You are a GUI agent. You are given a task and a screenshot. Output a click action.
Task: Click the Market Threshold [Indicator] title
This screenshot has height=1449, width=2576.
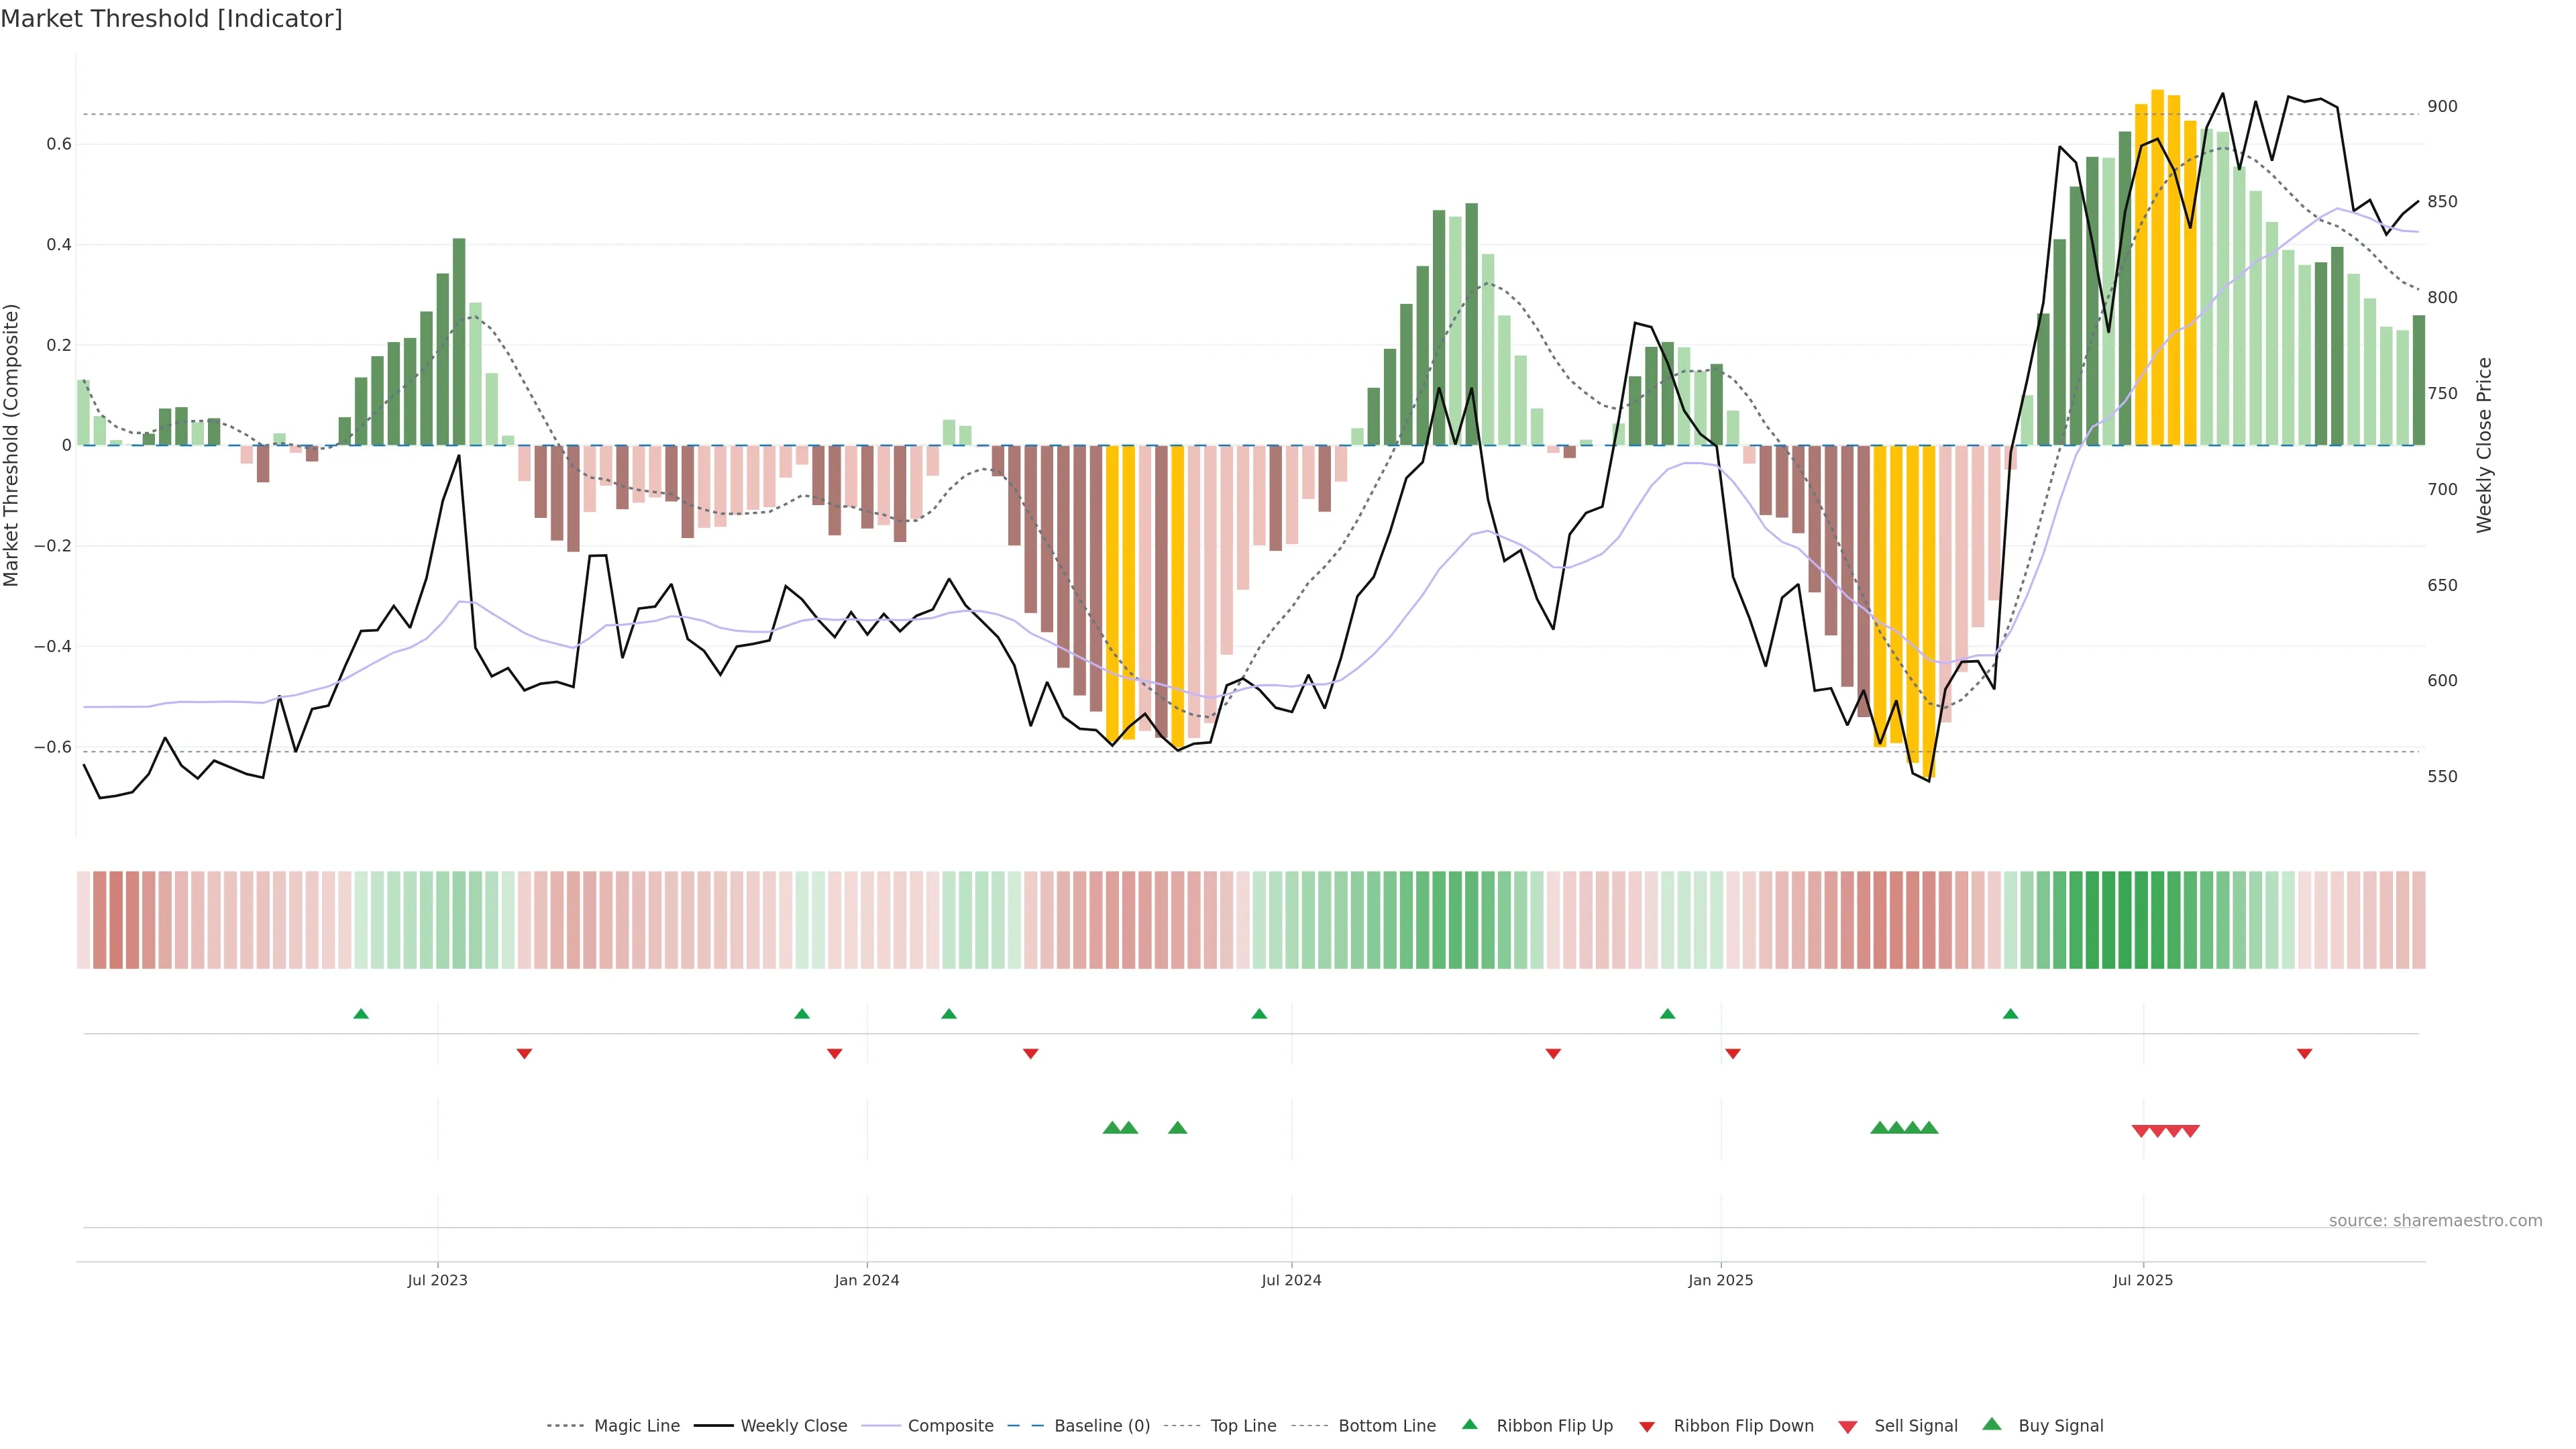click(171, 19)
